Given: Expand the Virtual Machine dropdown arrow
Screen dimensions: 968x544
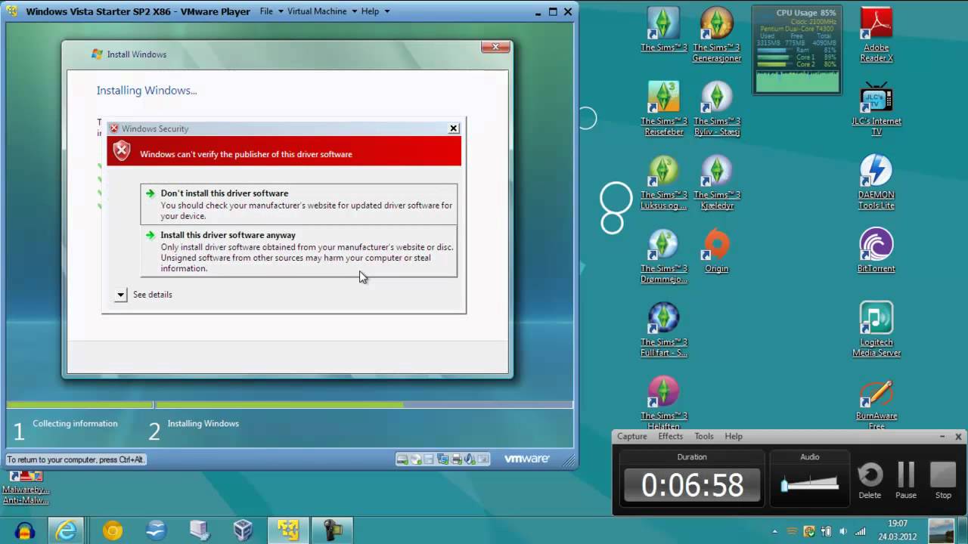Looking at the screenshot, I should pyautogui.click(x=353, y=12).
